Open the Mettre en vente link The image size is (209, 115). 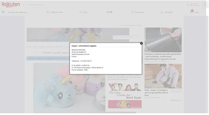57,12
